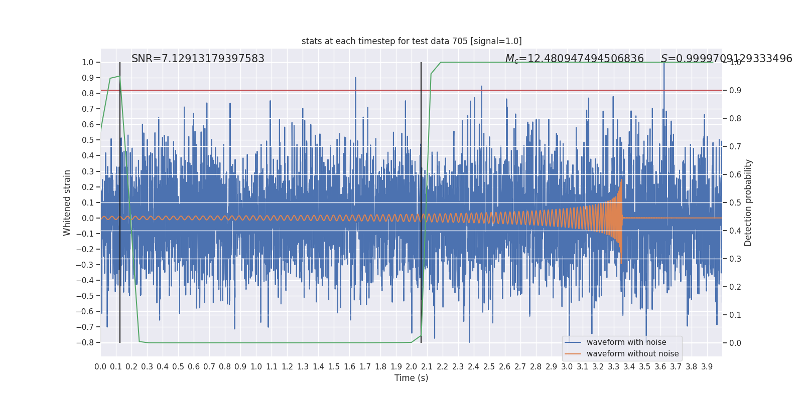Click the "Detection probability" axis label
The image size is (803, 401).
click(x=748, y=203)
